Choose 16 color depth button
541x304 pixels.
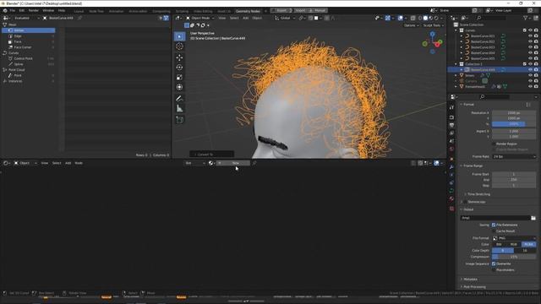pos(525,251)
